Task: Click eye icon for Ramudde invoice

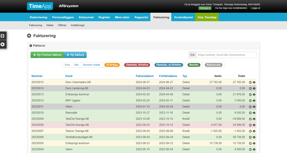Action: click(x=254, y=113)
